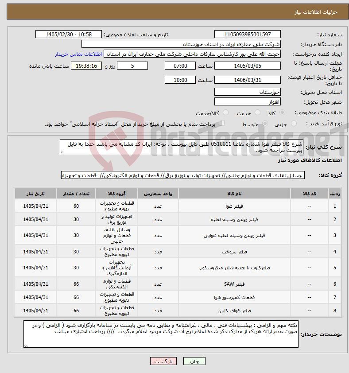Image resolution: width=349 pixels, height=373 pixels.
Task: Click the شماره نیاز field 1105093985001597
Action: point(248,34)
